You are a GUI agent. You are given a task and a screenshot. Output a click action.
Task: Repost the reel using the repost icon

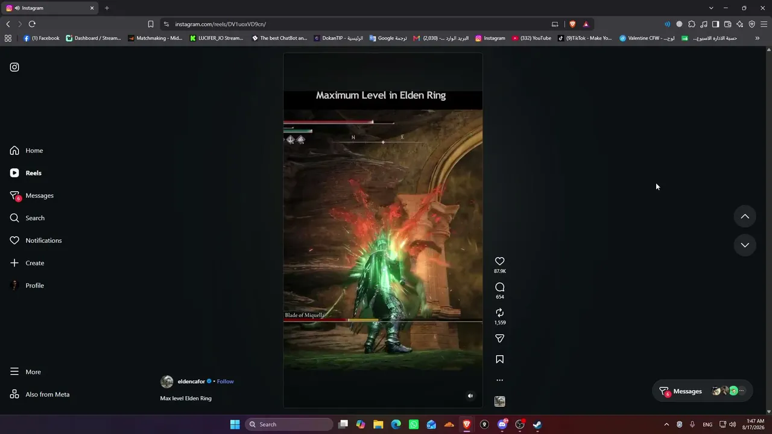click(499, 313)
